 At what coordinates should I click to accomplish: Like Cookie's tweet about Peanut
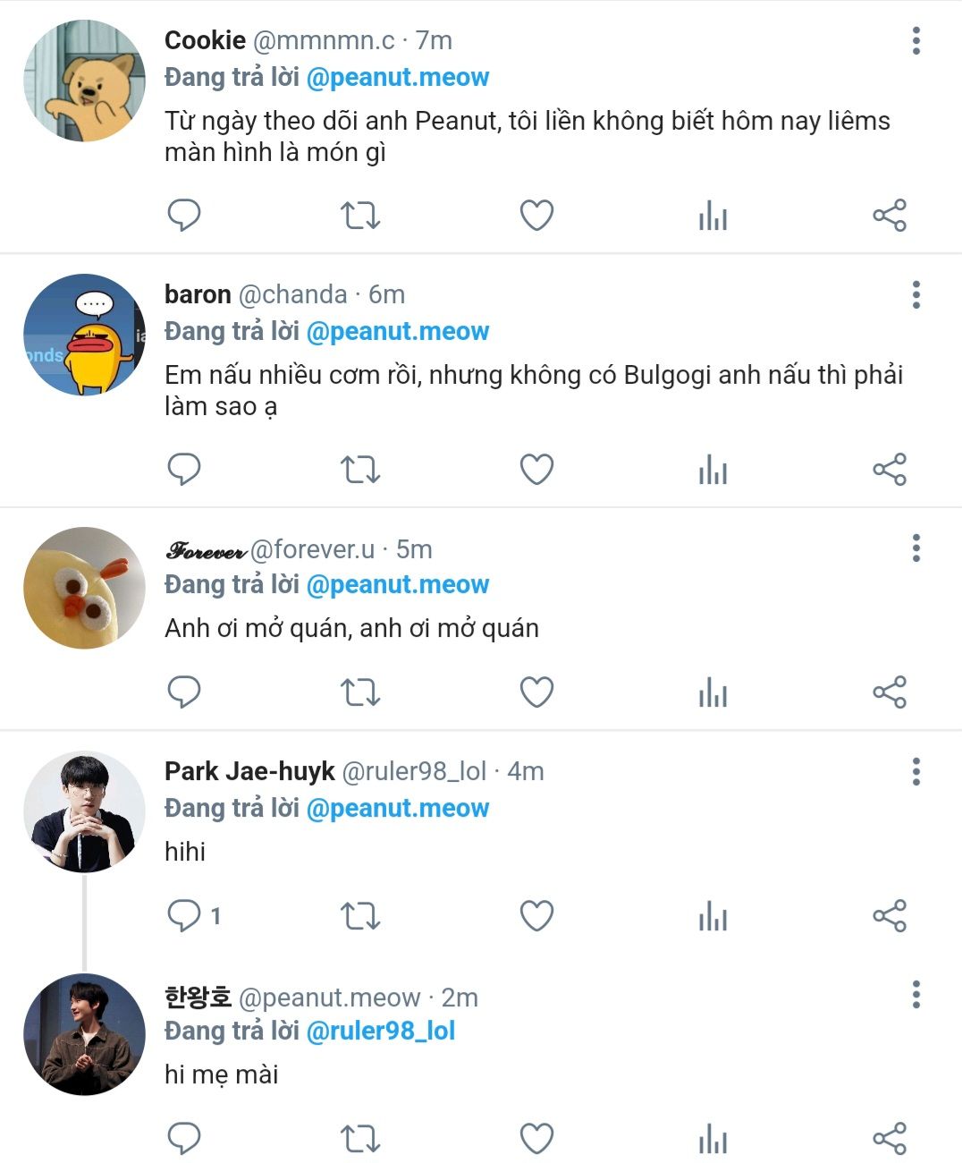(536, 216)
